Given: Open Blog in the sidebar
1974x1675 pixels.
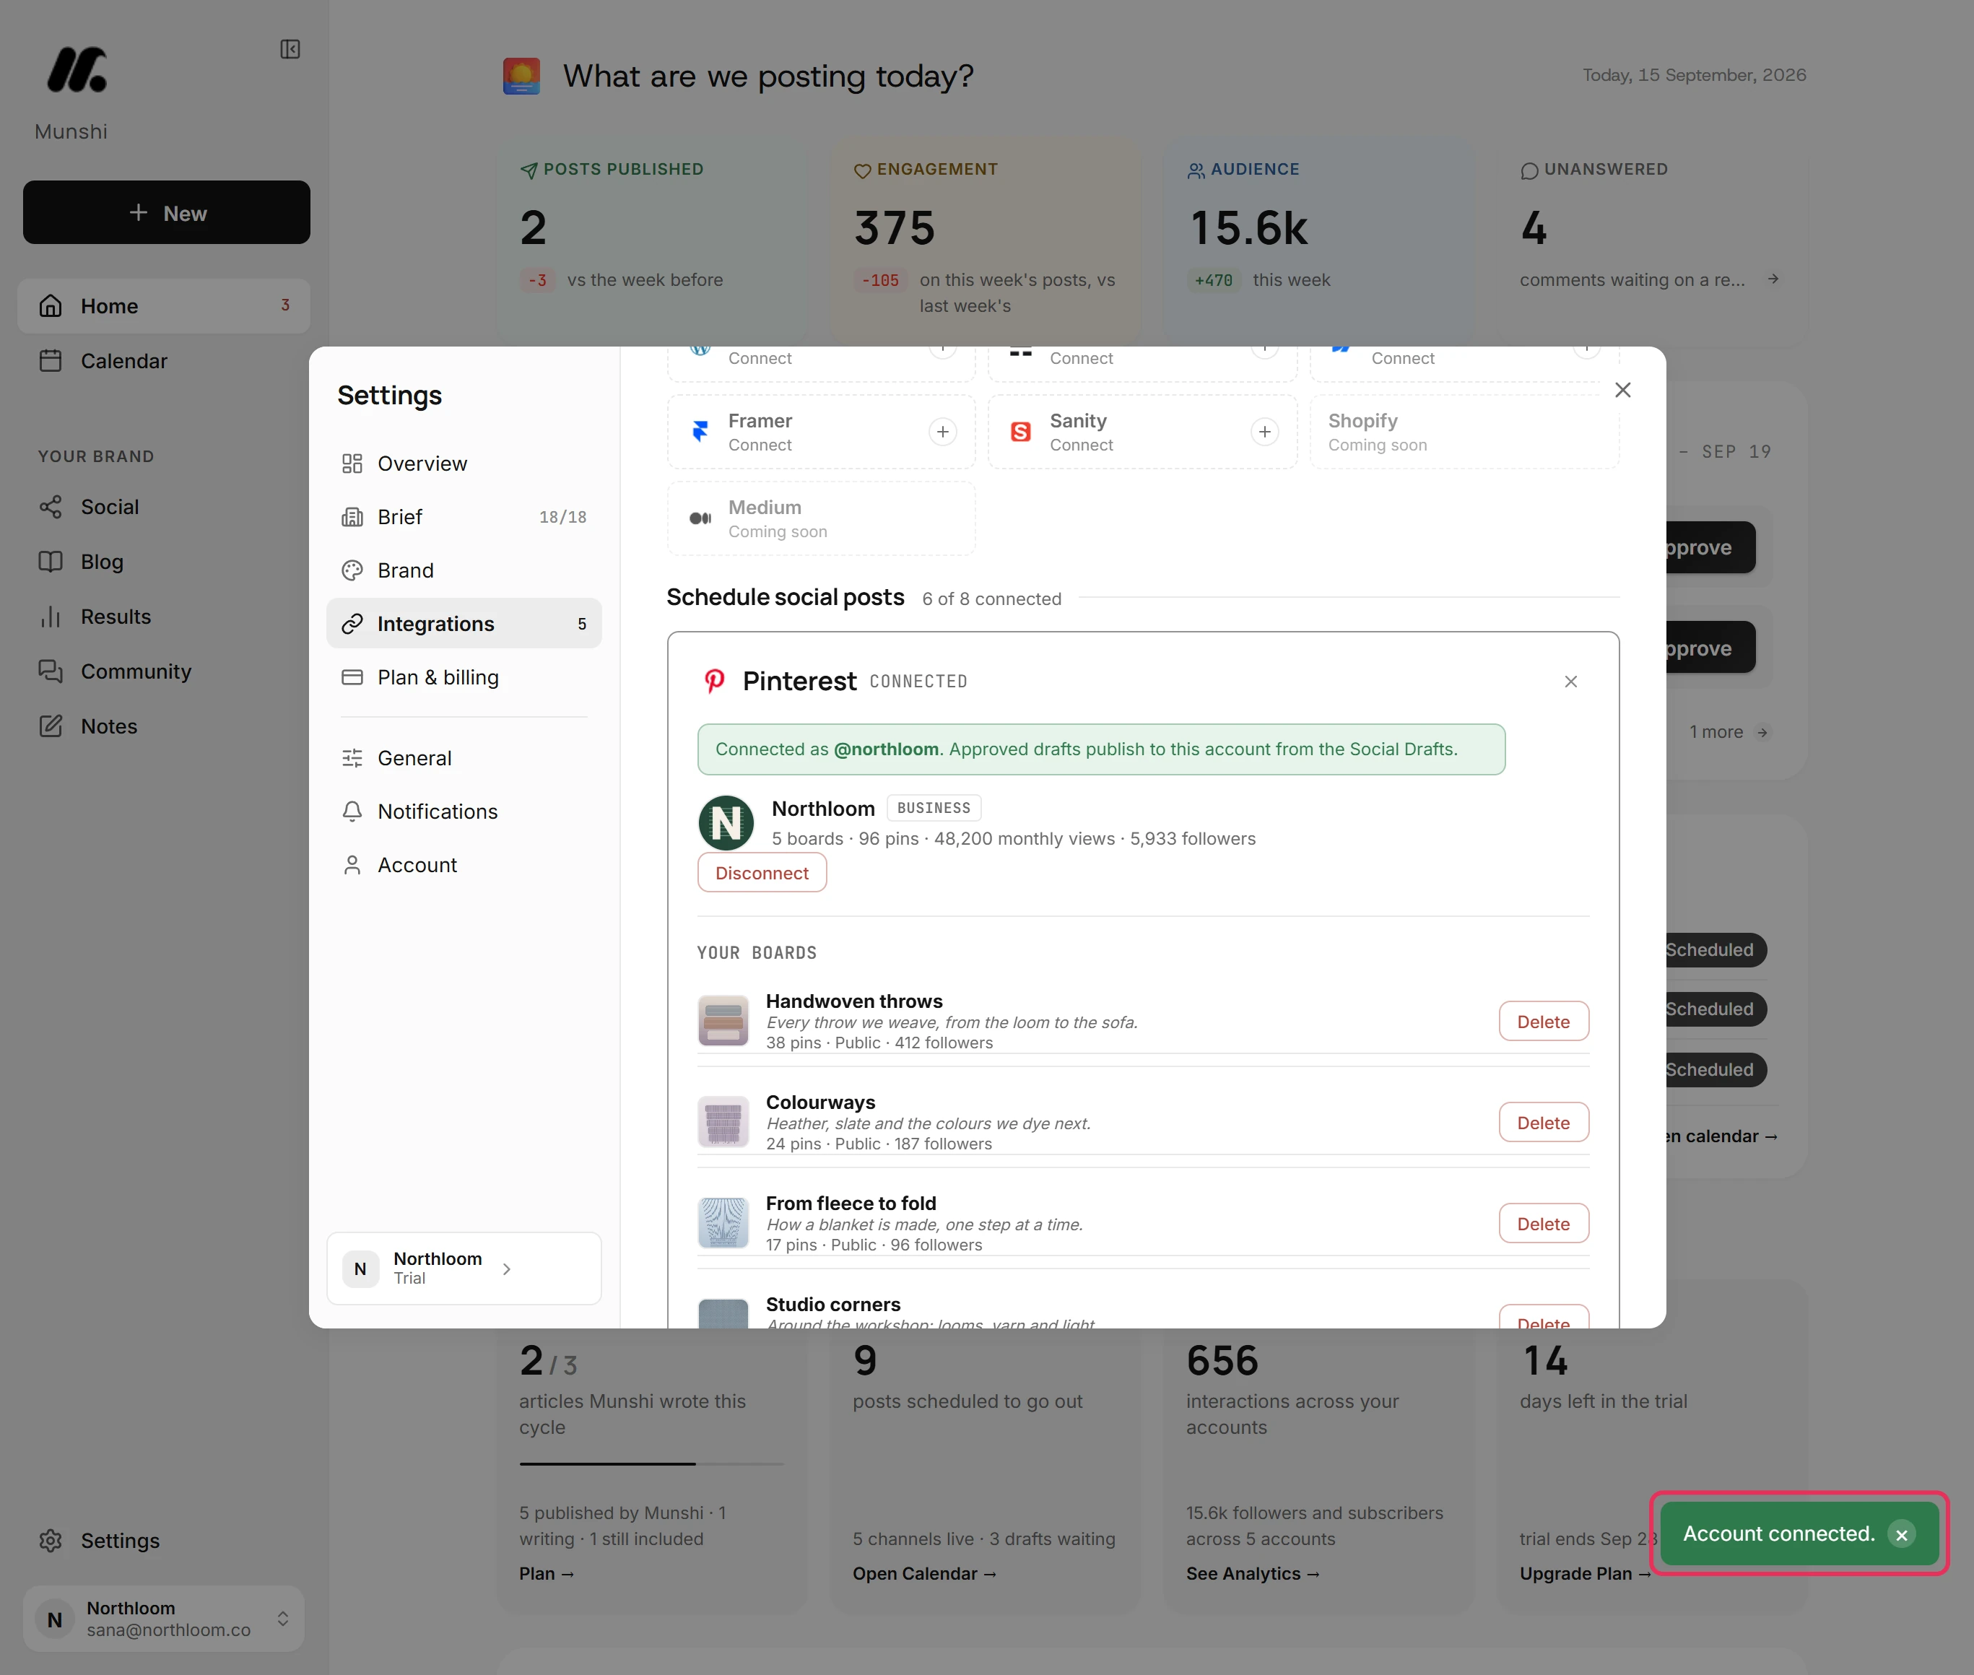Looking at the screenshot, I should click(163, 562).
